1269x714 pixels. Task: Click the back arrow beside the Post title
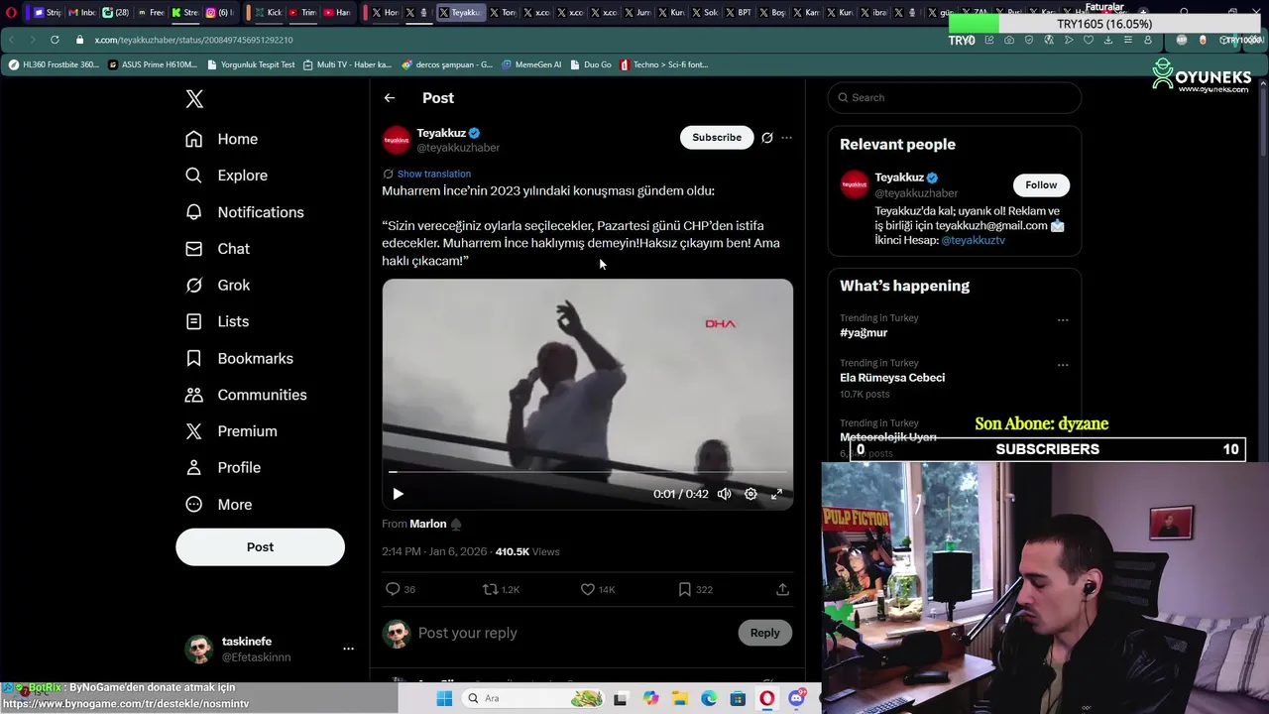(390, 98)
